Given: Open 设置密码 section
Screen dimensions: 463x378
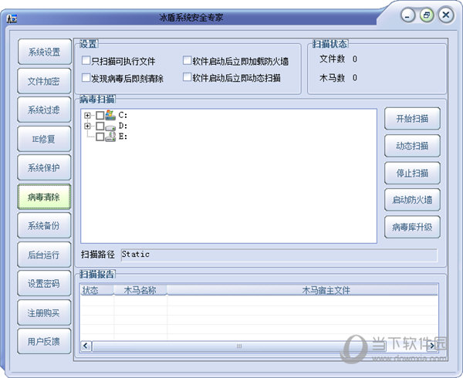Looking at the screenshot, I should 44,283.
